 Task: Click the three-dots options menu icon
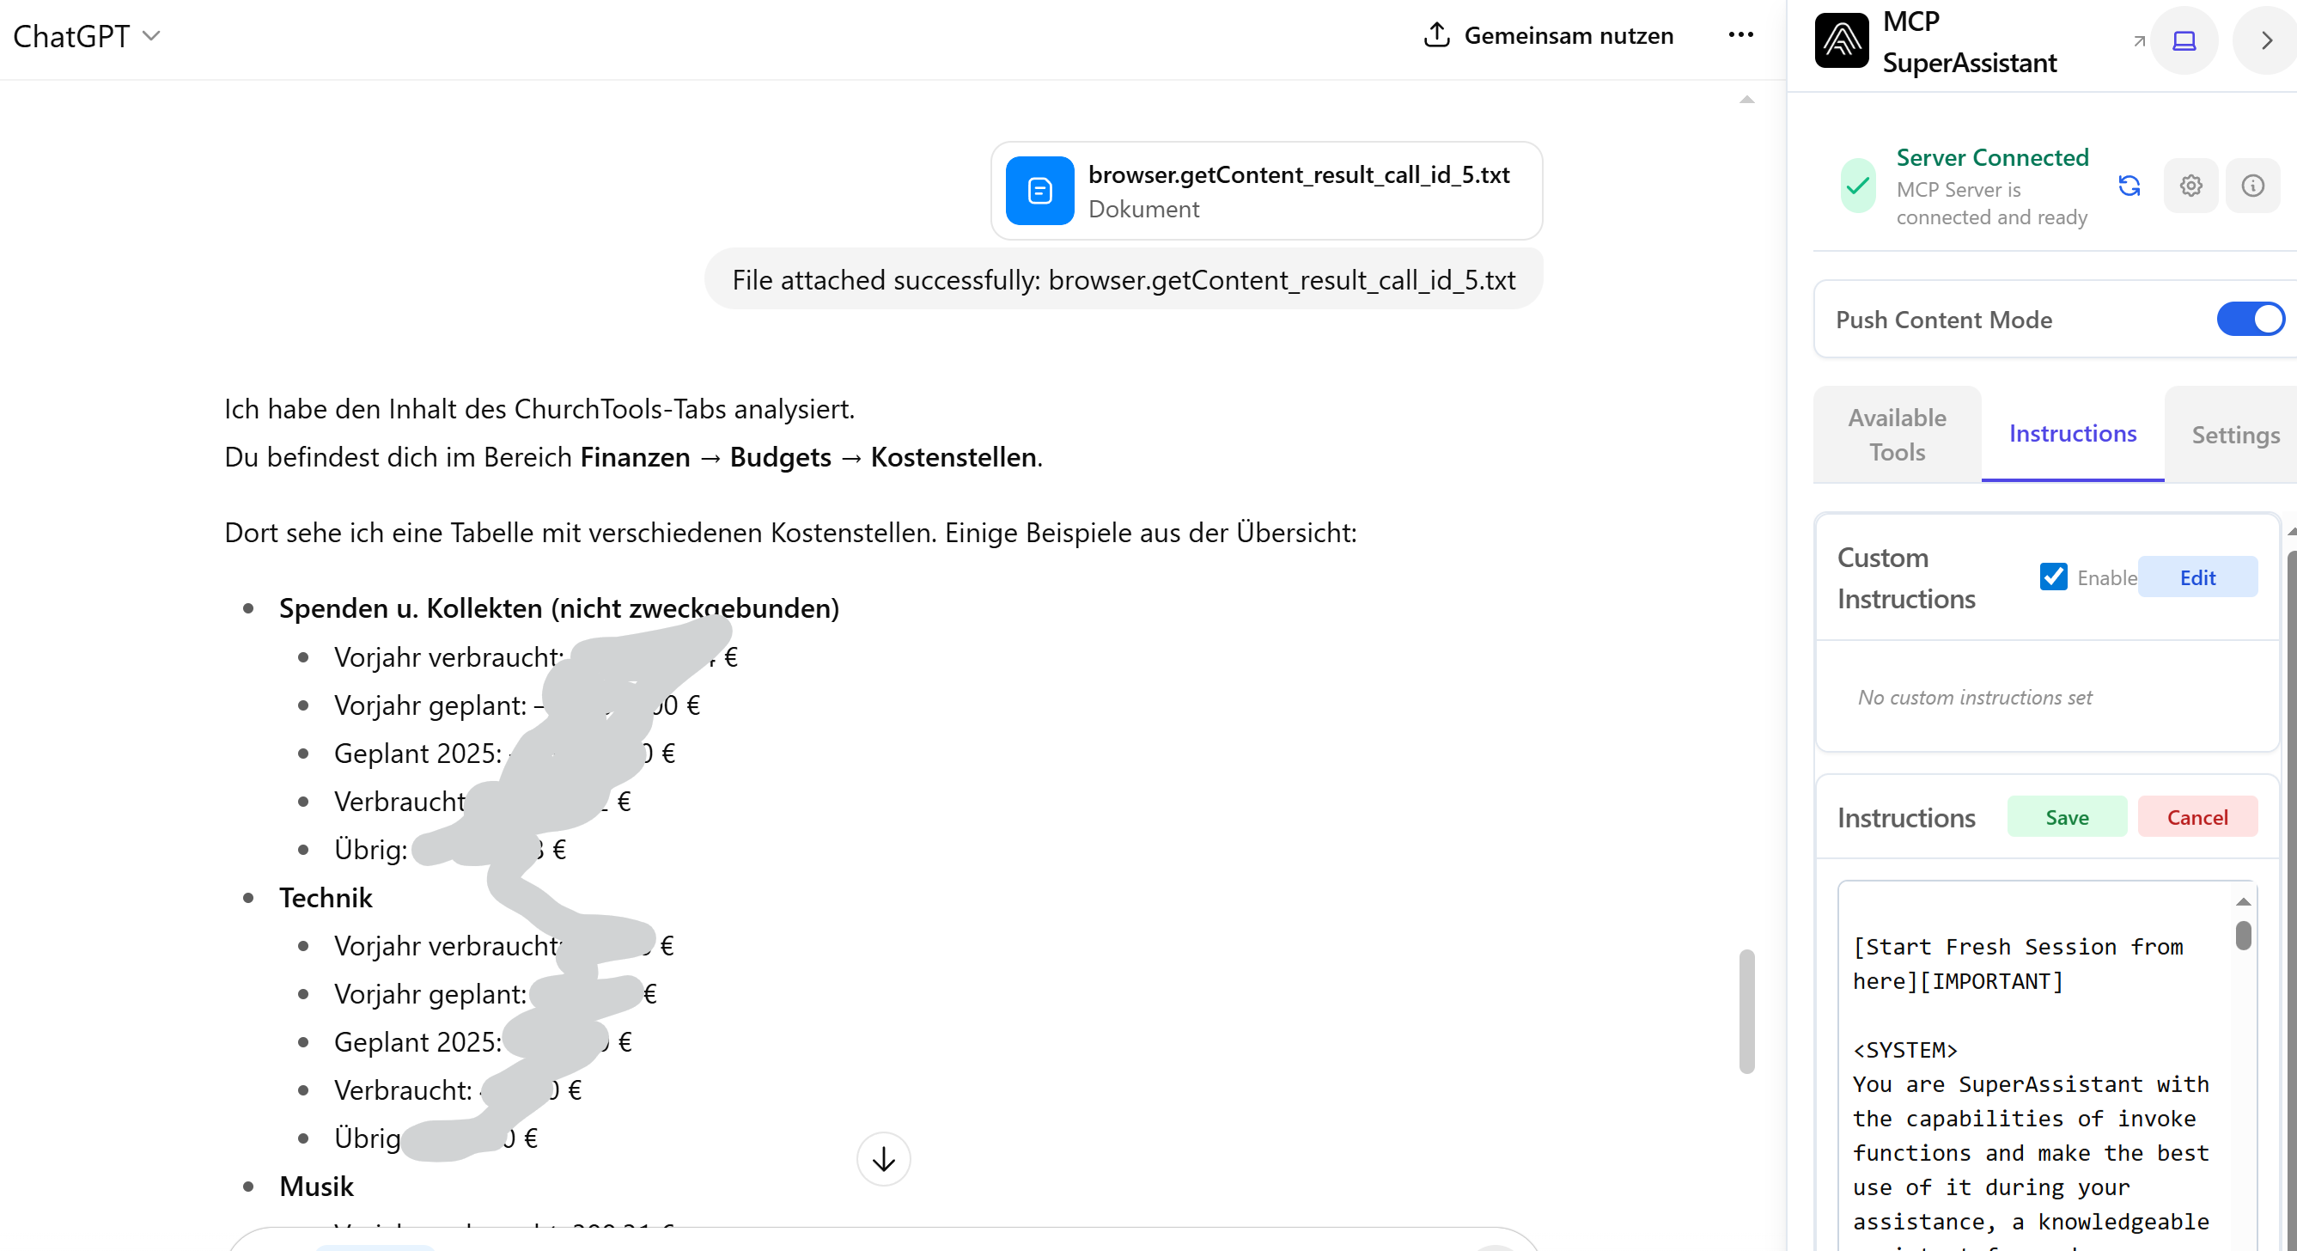(1740, 34)
